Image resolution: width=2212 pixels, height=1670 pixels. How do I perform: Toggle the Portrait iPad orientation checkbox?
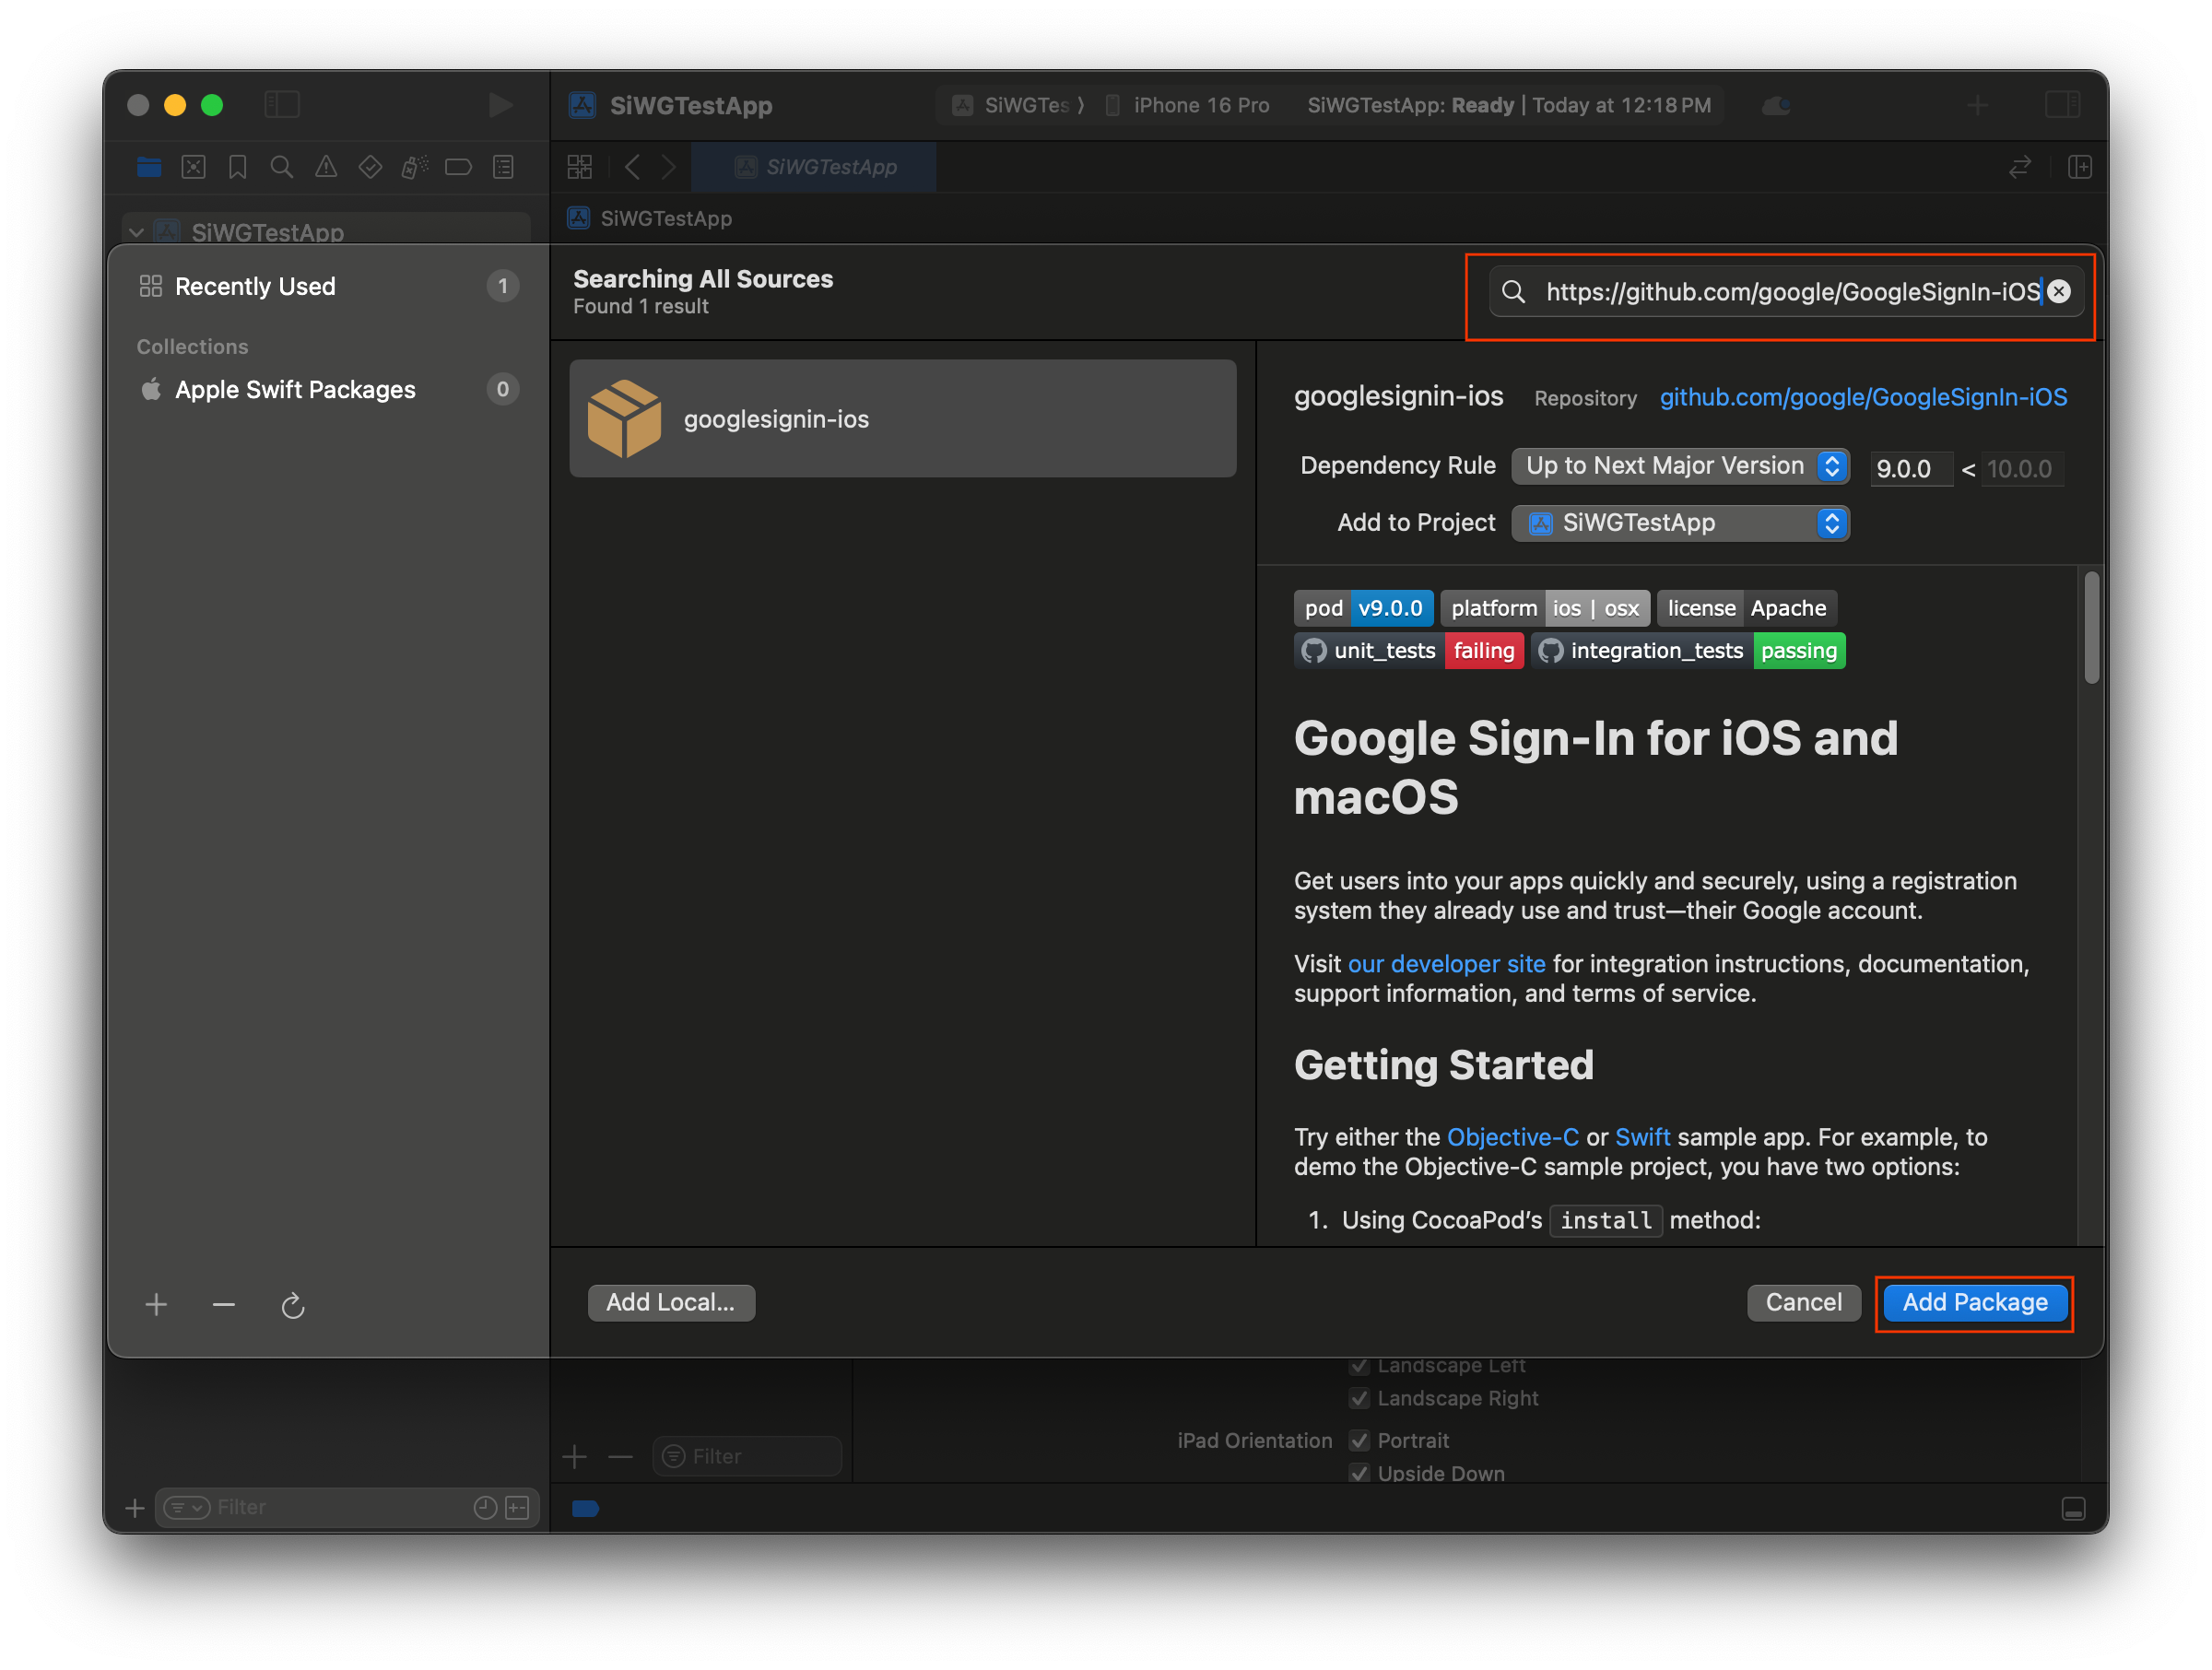[1360, 1440]
